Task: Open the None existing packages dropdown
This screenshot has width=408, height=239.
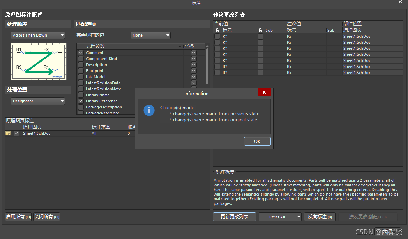Action: (x=151, y=35)
